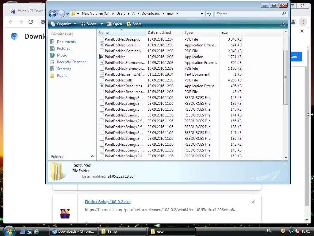
Task: Select Users in the breadcrumb path
Action: click(121, 14)
